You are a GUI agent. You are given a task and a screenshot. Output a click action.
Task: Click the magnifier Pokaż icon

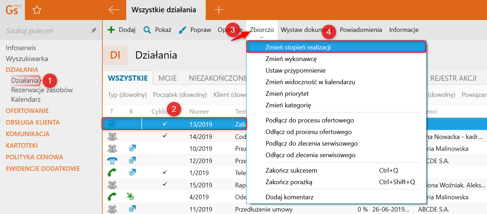pos(147,30)
